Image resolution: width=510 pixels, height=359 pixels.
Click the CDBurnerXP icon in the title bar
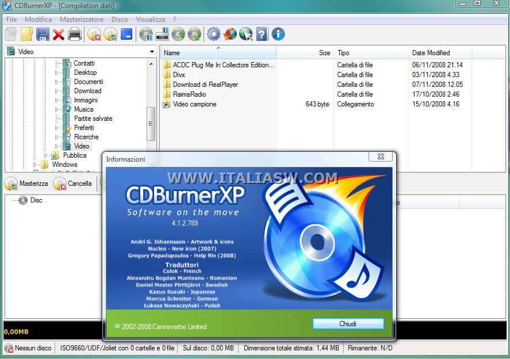[7, 6]
